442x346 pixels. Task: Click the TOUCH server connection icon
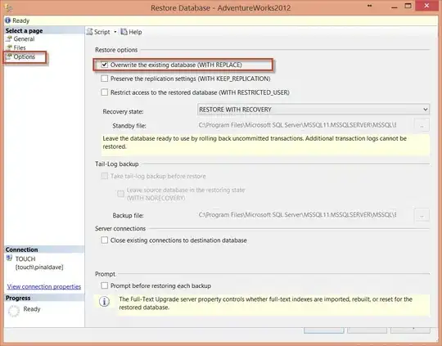pos(9,258)
